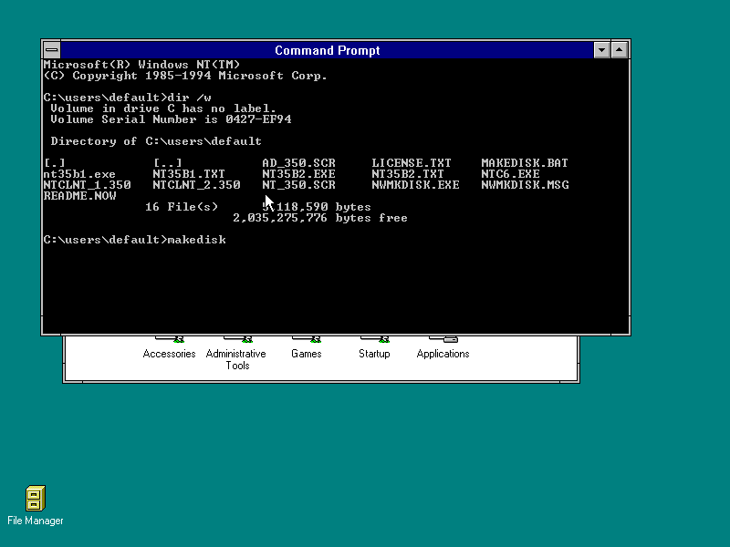The width and height of the screenshot is (730, 547).
Task: Click NT35B1.TXT file name
Action: [189, 174]
